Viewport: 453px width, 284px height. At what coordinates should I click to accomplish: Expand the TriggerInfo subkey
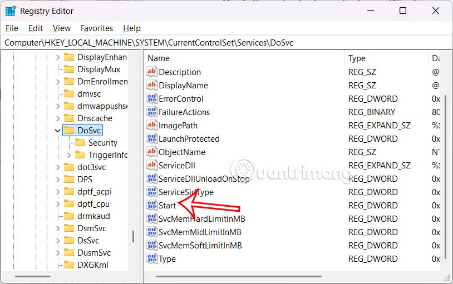tap(69, 155)
